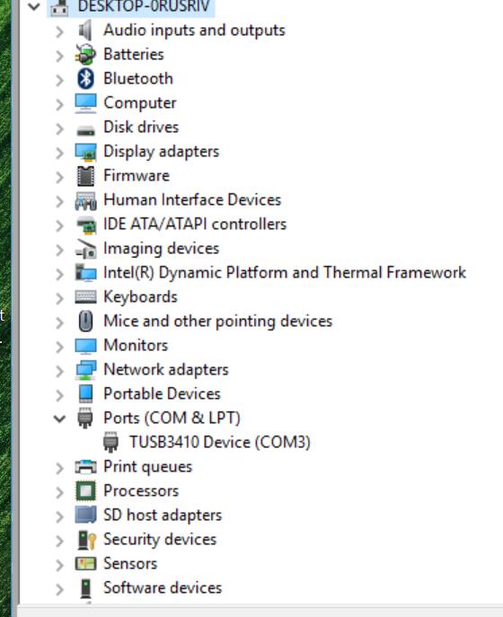503x617 pixels.
Task: Select the TUSB3410 Device (COM3) entry
Action: click(220, 442)
